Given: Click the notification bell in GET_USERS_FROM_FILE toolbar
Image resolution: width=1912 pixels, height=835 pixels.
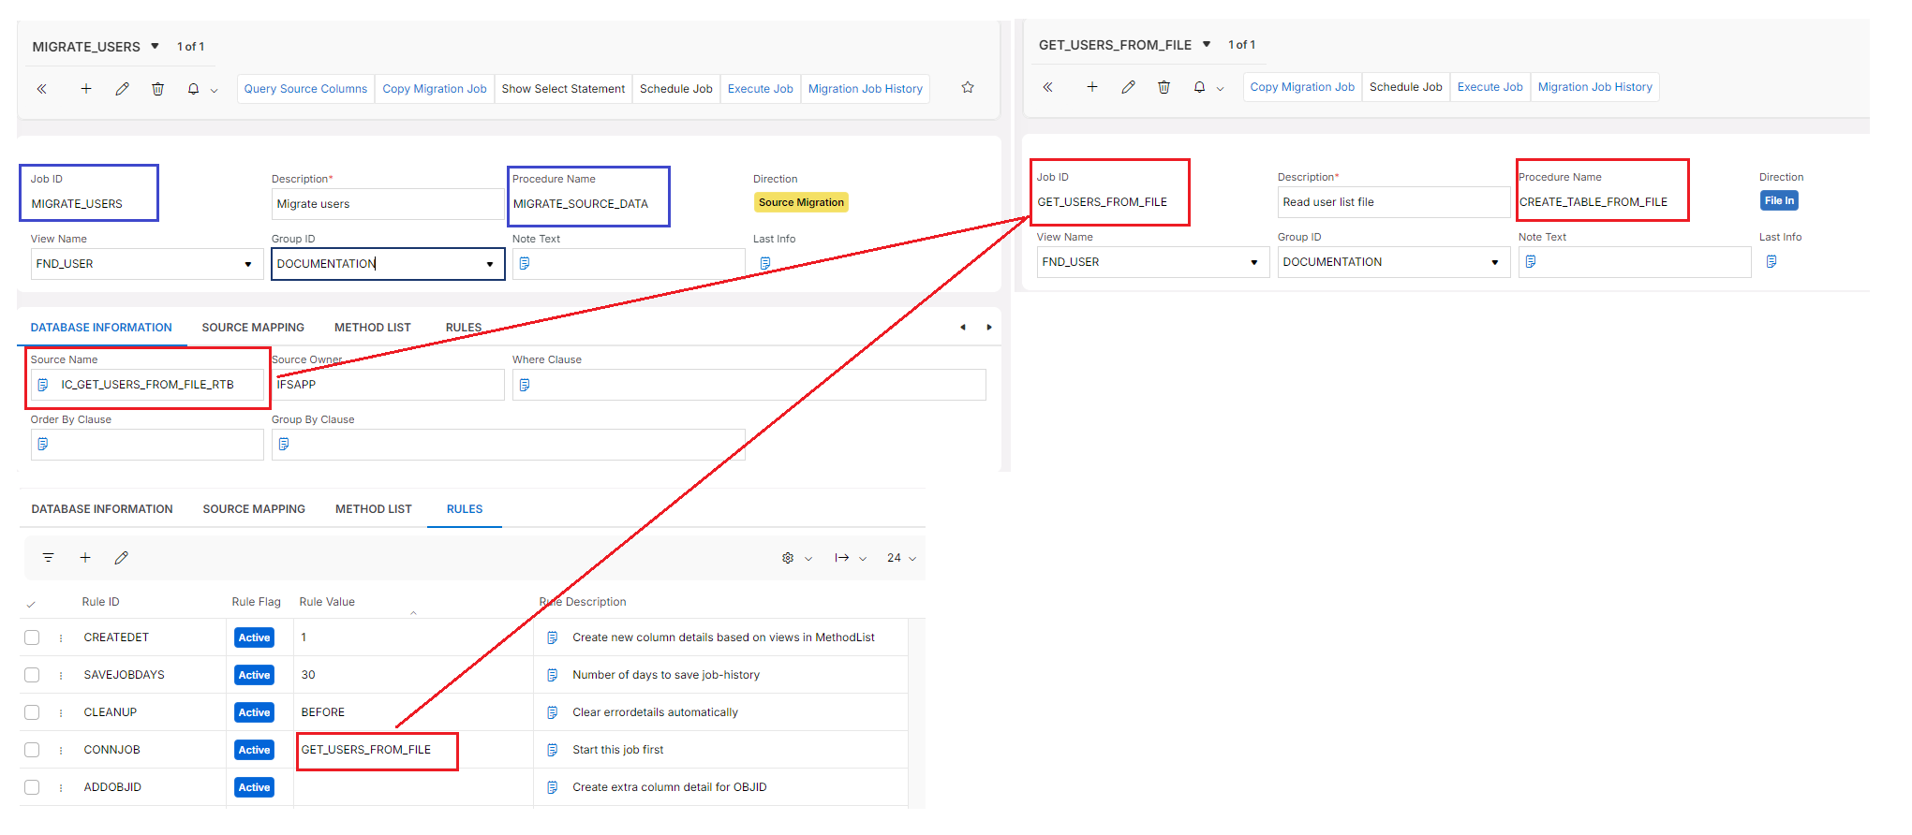Looking at the screenshot, I should point(1199,87).
